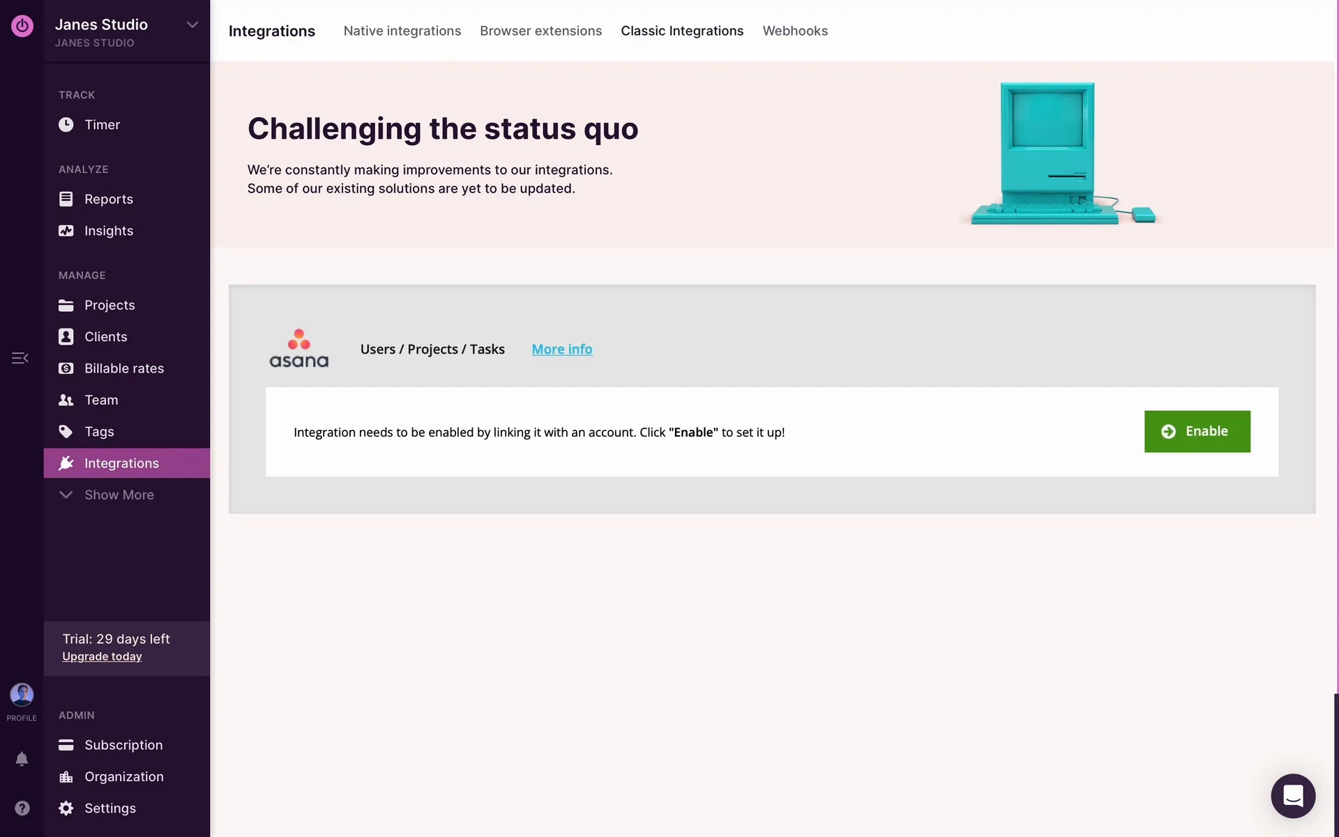
Task: Open the profile avatar
Action: click(22, 695)
